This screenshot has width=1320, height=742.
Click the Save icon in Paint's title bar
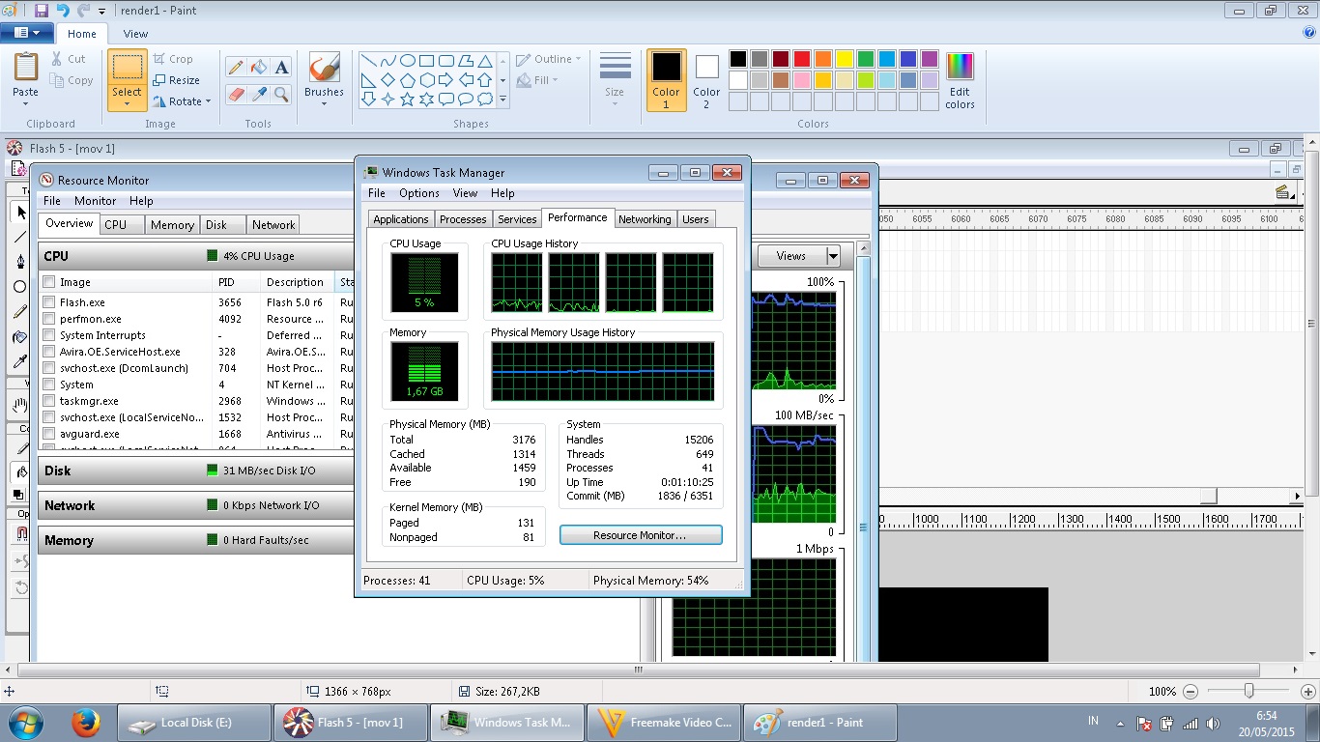coord(41,11)
